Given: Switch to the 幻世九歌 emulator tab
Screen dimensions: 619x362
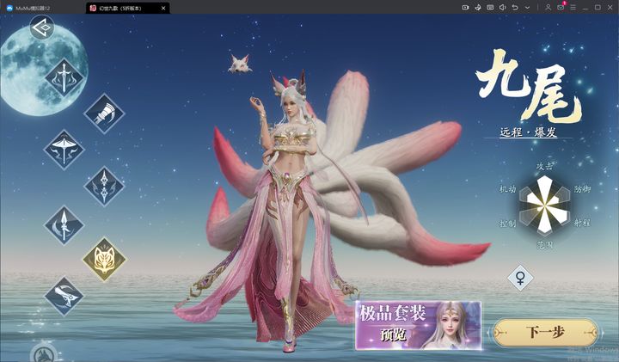Looking at the screenshot, I should coord(129,8).
